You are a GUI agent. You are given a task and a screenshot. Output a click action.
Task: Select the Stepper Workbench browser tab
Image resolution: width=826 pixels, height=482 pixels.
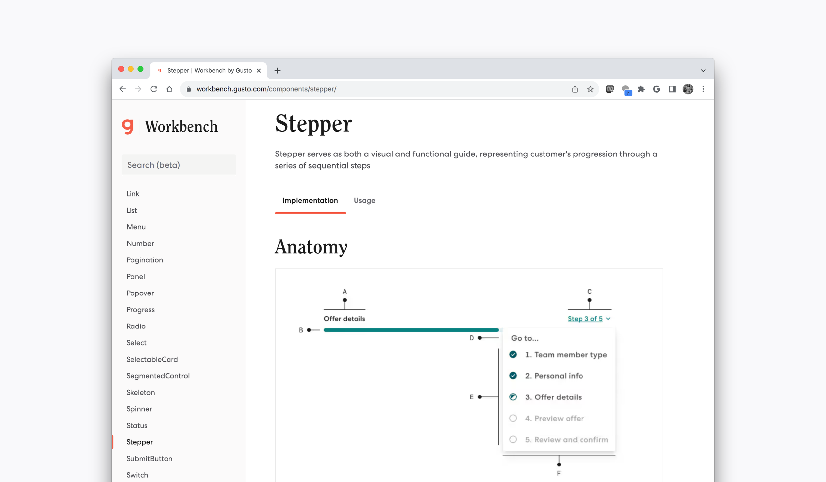point(208,70)
